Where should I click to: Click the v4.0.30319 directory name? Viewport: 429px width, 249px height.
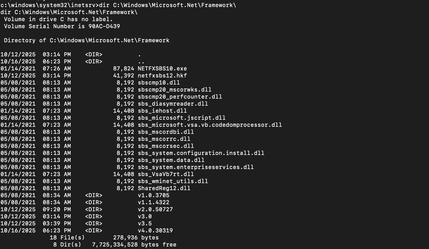coord(155,231)
